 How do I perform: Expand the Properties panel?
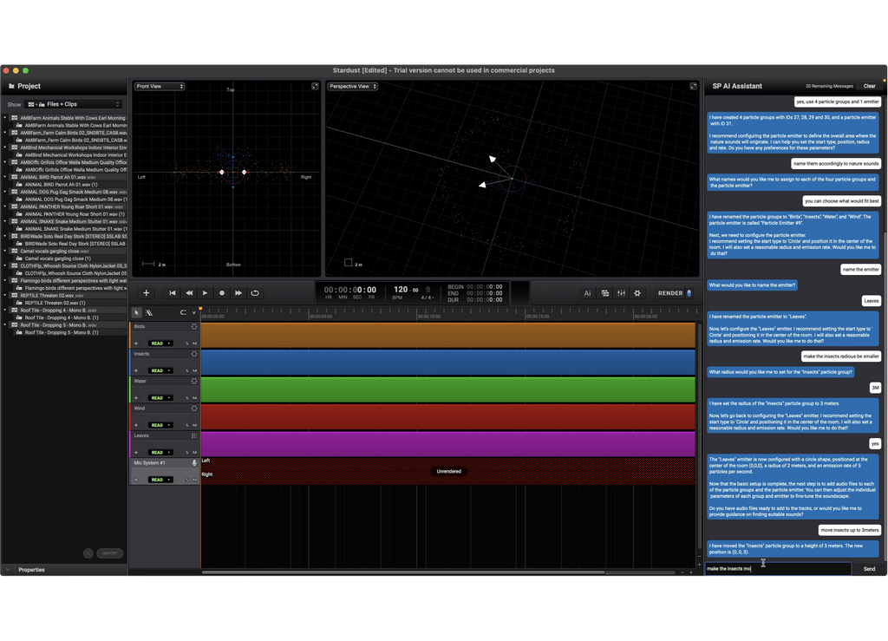point(9,570)
